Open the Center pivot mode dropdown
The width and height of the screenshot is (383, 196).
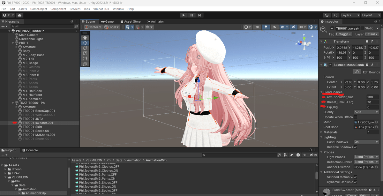[x=93, y=27]
